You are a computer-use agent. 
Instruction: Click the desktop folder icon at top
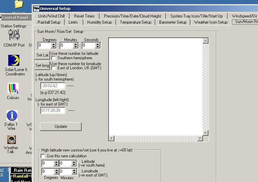(19, 4)
